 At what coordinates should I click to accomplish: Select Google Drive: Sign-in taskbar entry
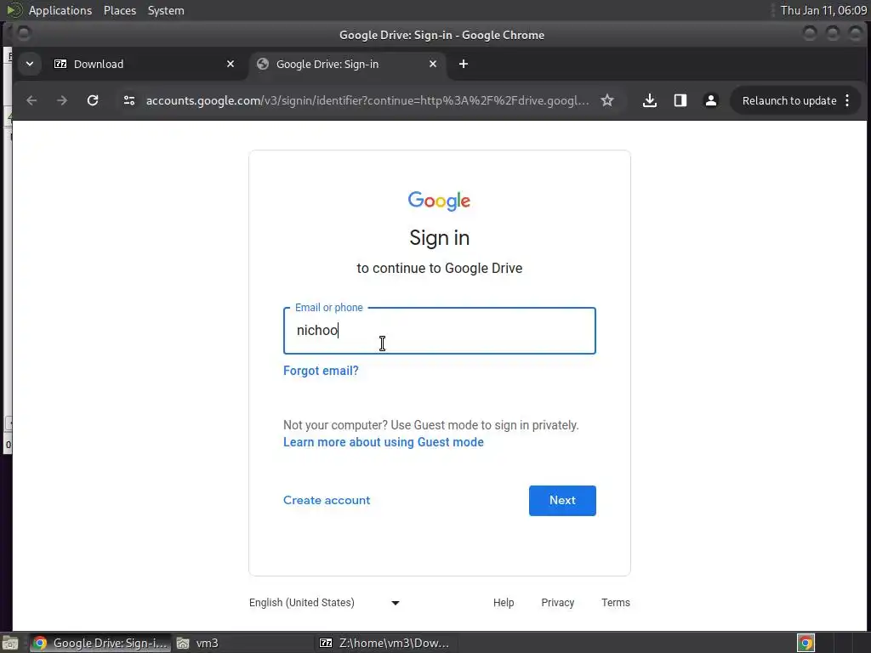100,643
